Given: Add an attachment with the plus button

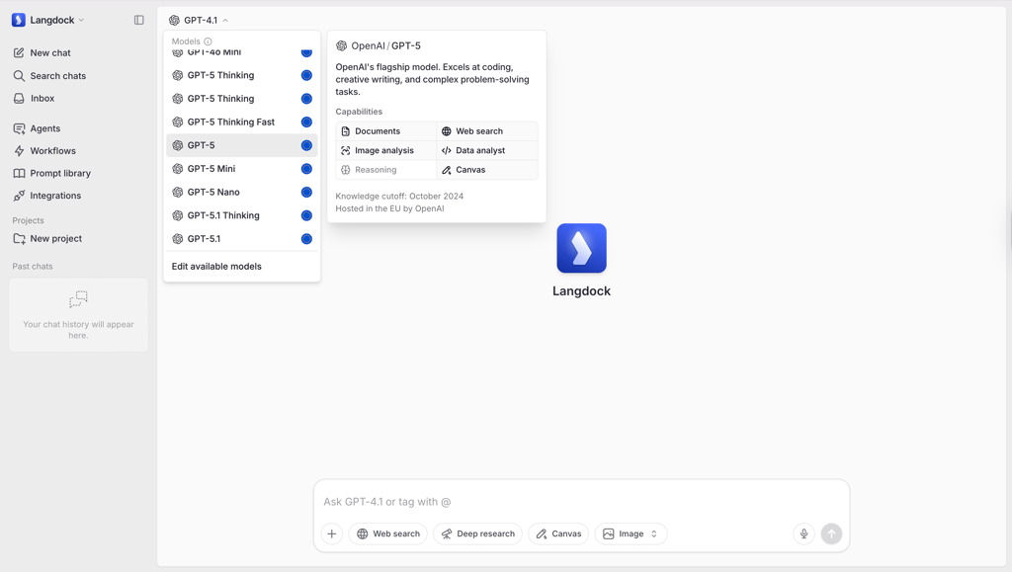Looking at the screenshot, I should click(332, 533).
